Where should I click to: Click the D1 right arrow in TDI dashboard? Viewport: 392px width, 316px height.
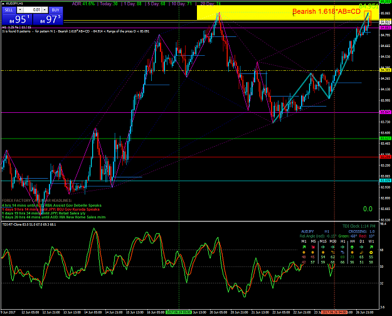[x=361, y=247]
